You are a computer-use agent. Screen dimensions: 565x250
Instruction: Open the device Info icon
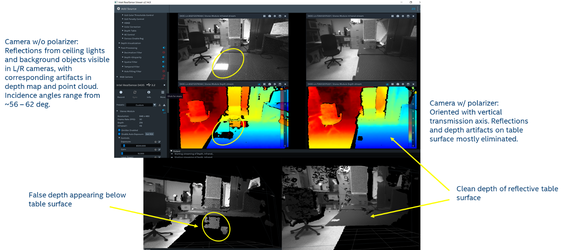click(149, 92)
